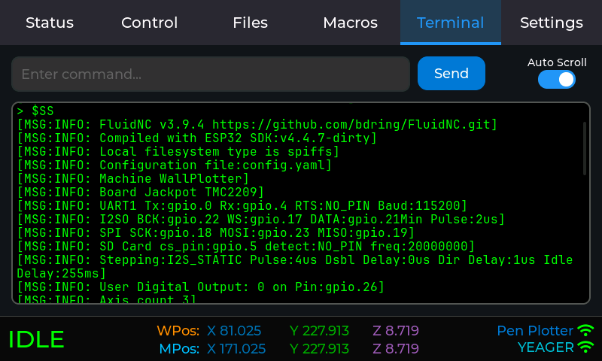Click the WPos Z 8.719 value
Image resolution: width=602 pixels, height=361 pixels.
(x=395, y=331)
